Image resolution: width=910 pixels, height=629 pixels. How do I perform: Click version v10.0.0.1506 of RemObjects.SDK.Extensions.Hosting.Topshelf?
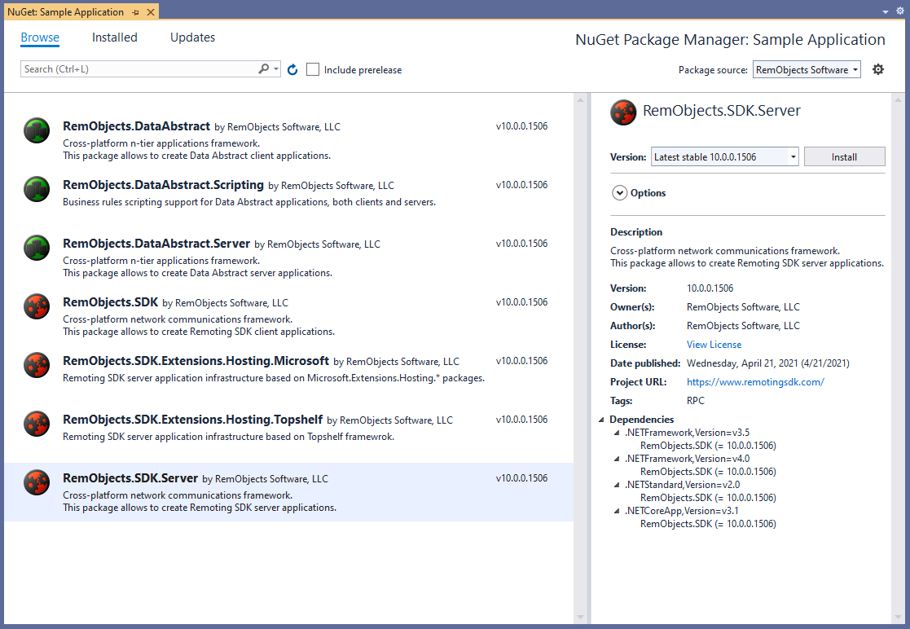(521, 419)
